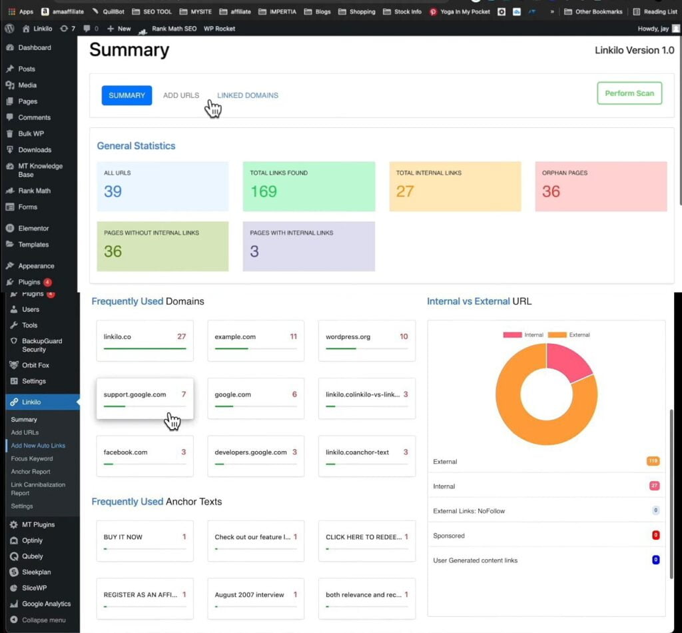The image size is (682, 633).
Task: Open the WP Rocket admin bar link
Action: pos(219,29)
